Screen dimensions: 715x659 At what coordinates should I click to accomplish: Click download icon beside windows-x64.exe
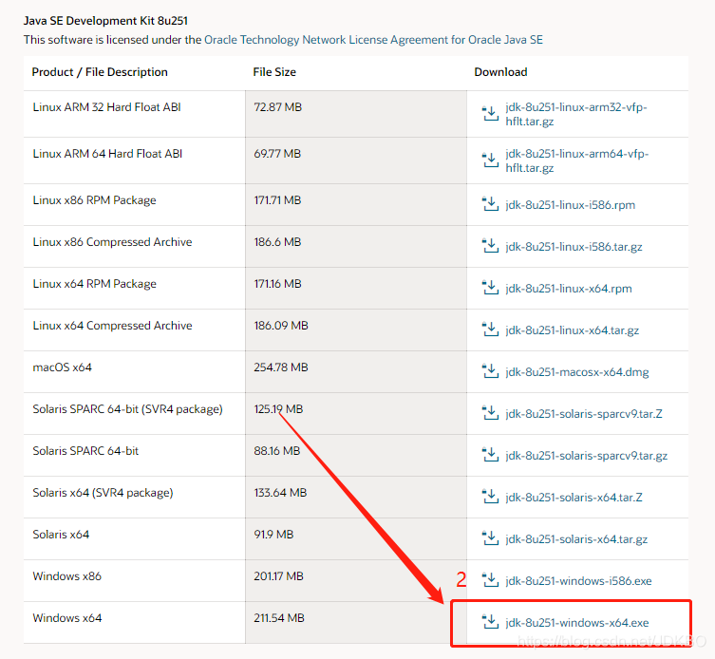tap(491, 622)
